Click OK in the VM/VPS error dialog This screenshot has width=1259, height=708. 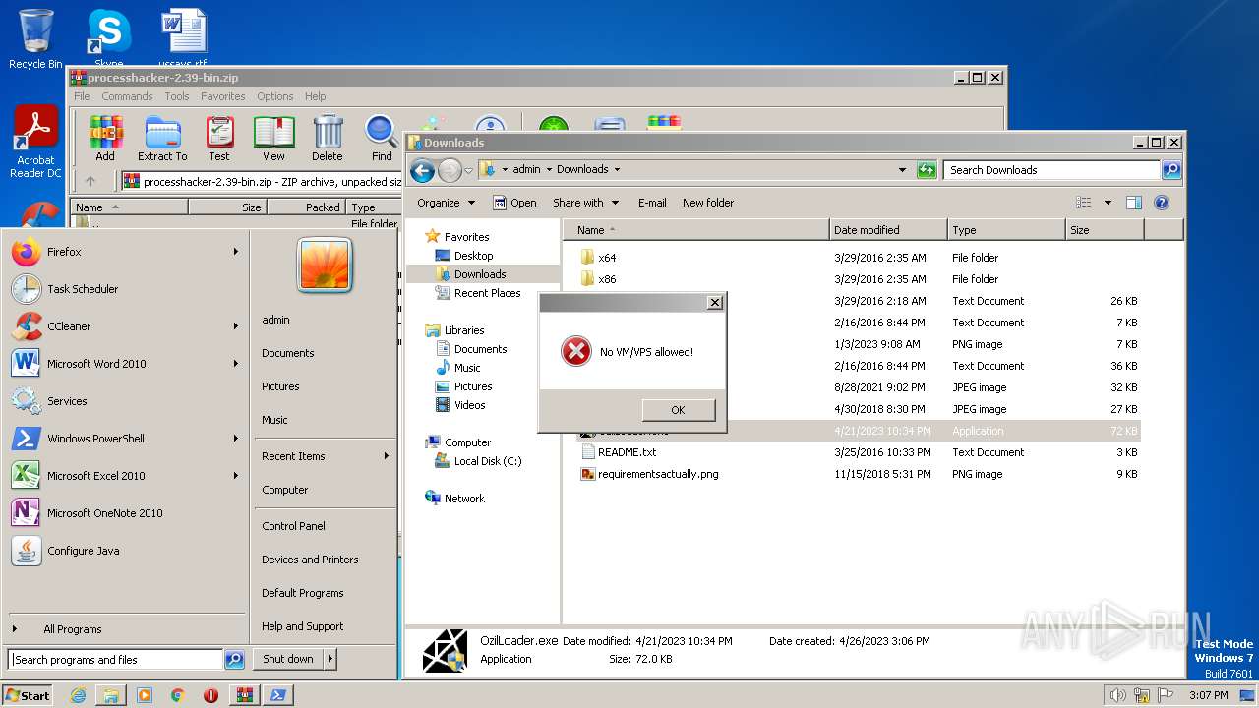678,410
